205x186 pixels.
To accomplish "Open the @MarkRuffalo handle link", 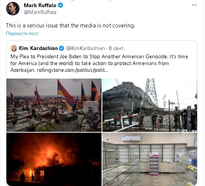I will pyautogui.click(x=40, y=12).
